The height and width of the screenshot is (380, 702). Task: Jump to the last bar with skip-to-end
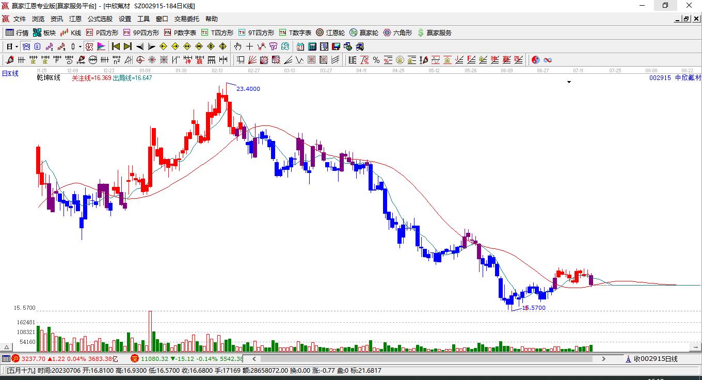[127, 46]
